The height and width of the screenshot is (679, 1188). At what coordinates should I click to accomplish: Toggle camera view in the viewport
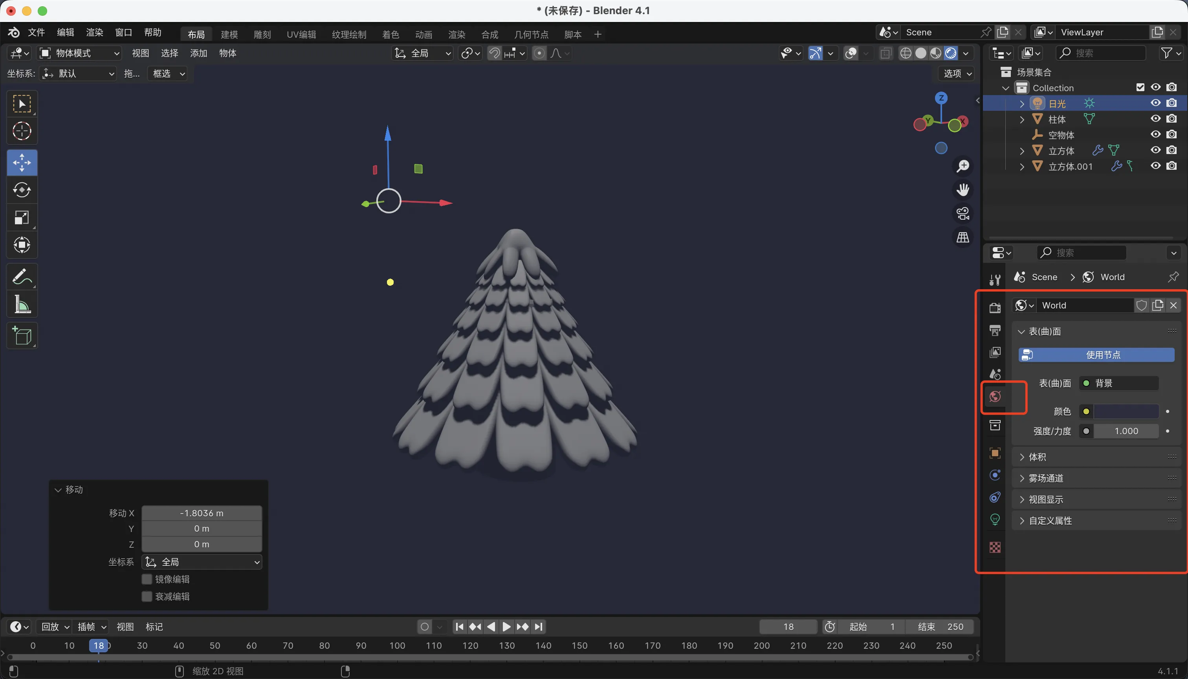tap(963, 214)
